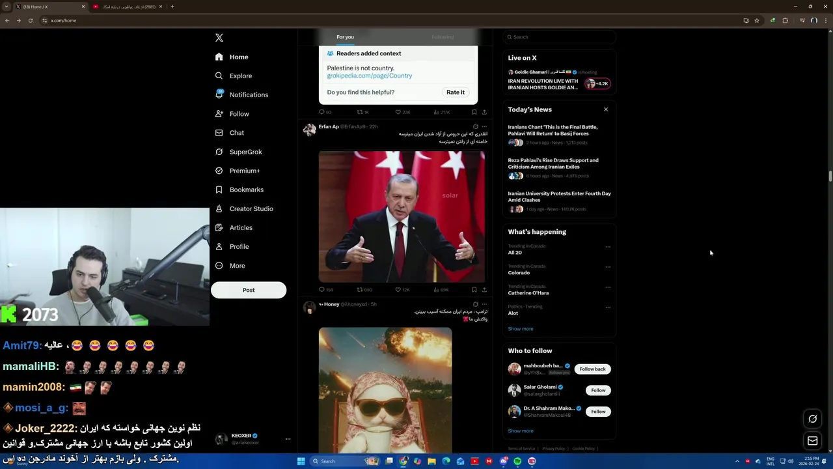Open the grokipedia.com/page/Country link
Viewport: 833px width, 469px height.
pos(369,76)
